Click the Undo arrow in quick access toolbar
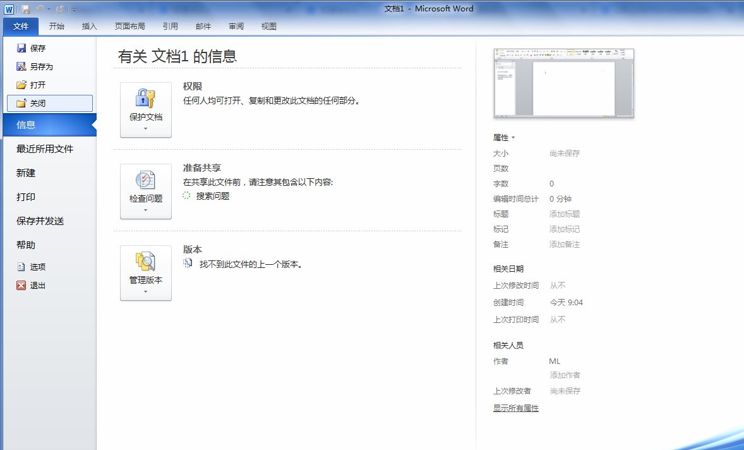This screenshot has height=450, width=744. tap(40, 9)
